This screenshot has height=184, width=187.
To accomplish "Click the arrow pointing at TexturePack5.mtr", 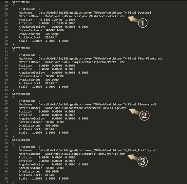I will [x=133, y=19].
